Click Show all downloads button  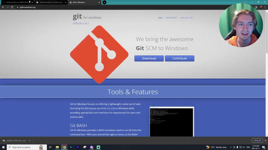point(257,140)
